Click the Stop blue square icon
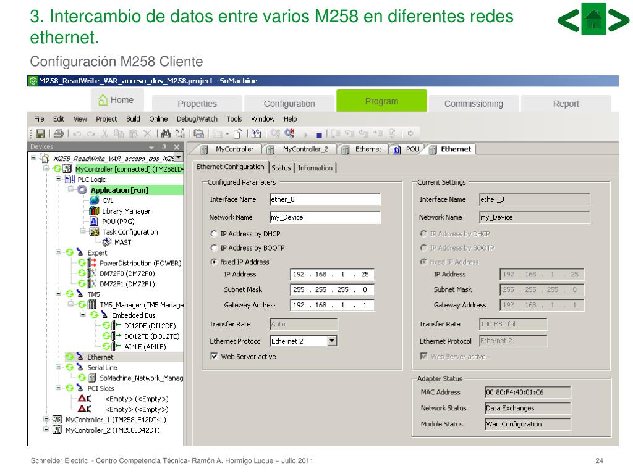633x474 pixels. click(319, 135)
